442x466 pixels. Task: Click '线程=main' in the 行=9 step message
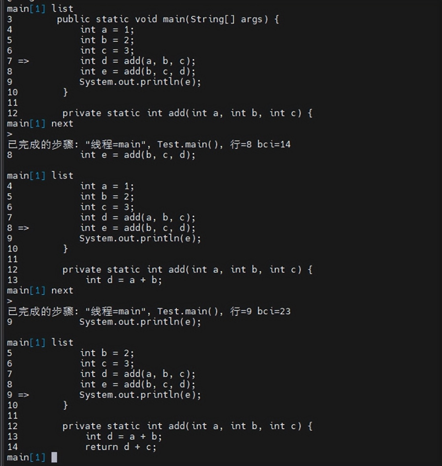119,311
